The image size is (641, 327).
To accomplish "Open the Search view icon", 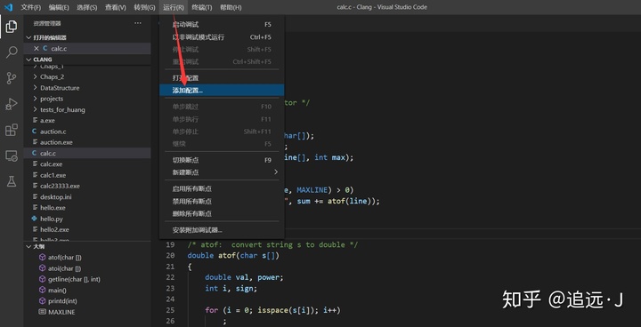I will tap(12, 52).
